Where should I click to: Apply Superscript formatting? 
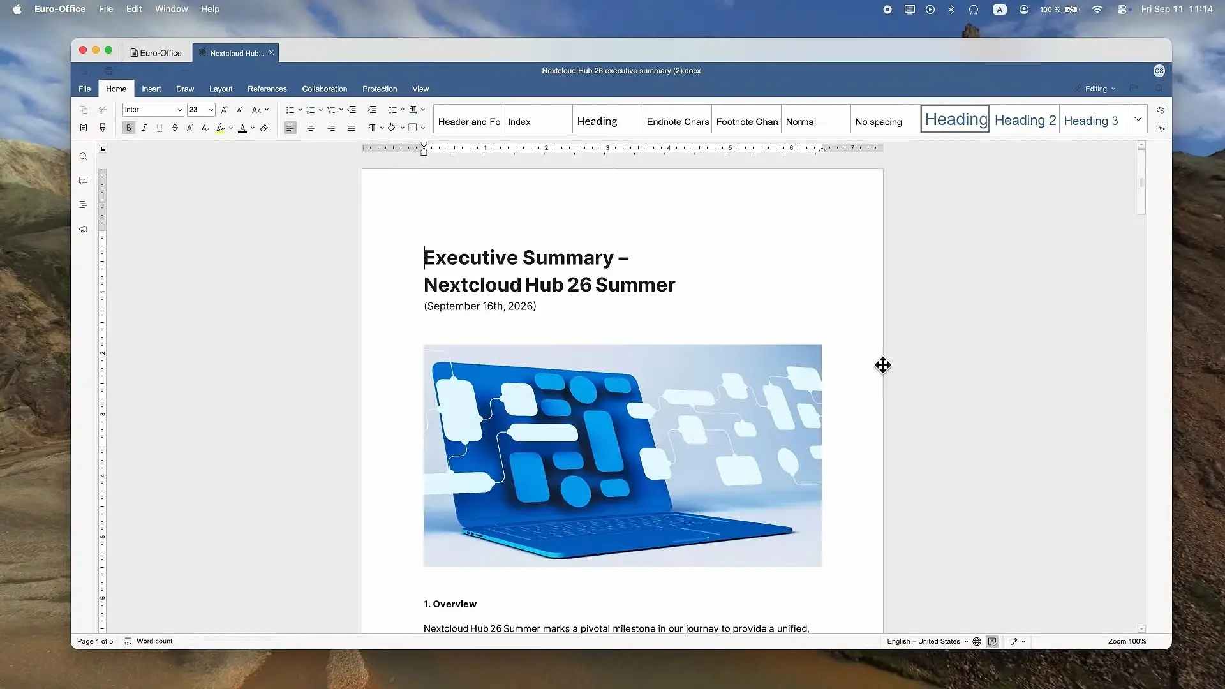pos(190,128)
